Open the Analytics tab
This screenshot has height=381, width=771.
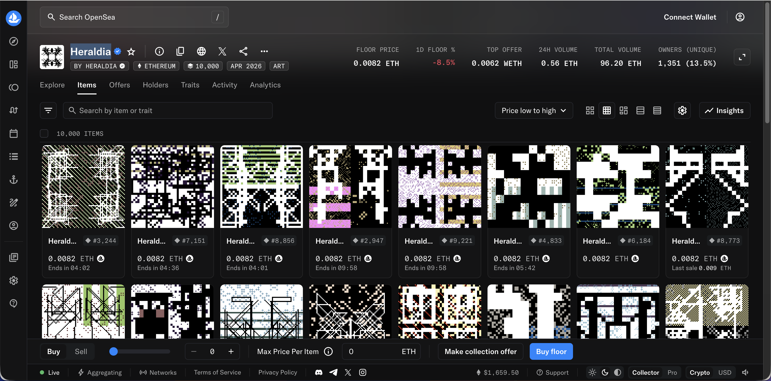(x=265, y=85)
